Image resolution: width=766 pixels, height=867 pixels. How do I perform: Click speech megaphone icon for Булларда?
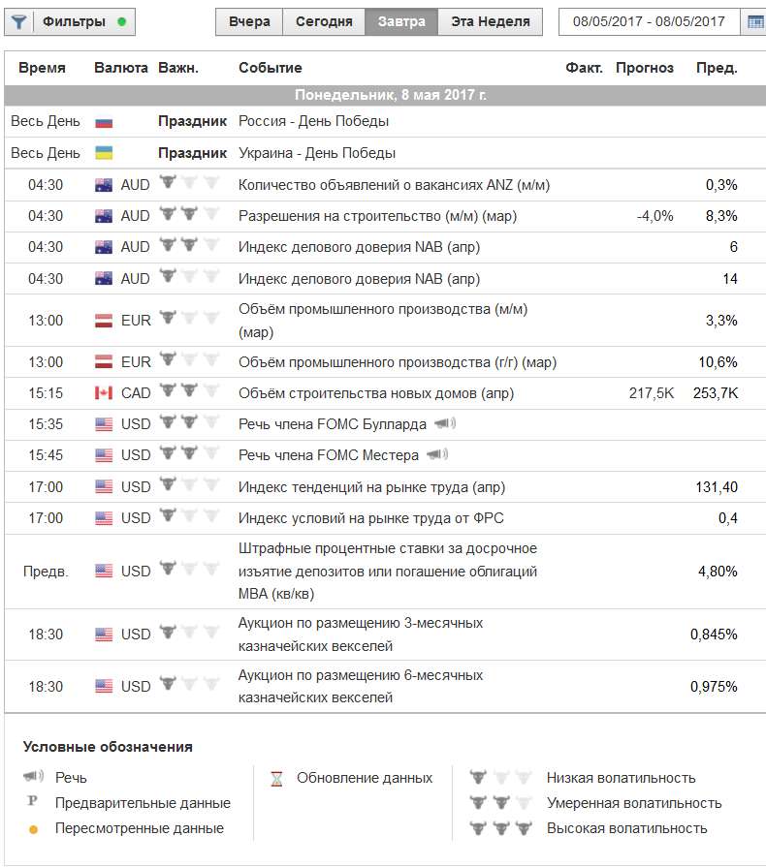tap(444, 424)
